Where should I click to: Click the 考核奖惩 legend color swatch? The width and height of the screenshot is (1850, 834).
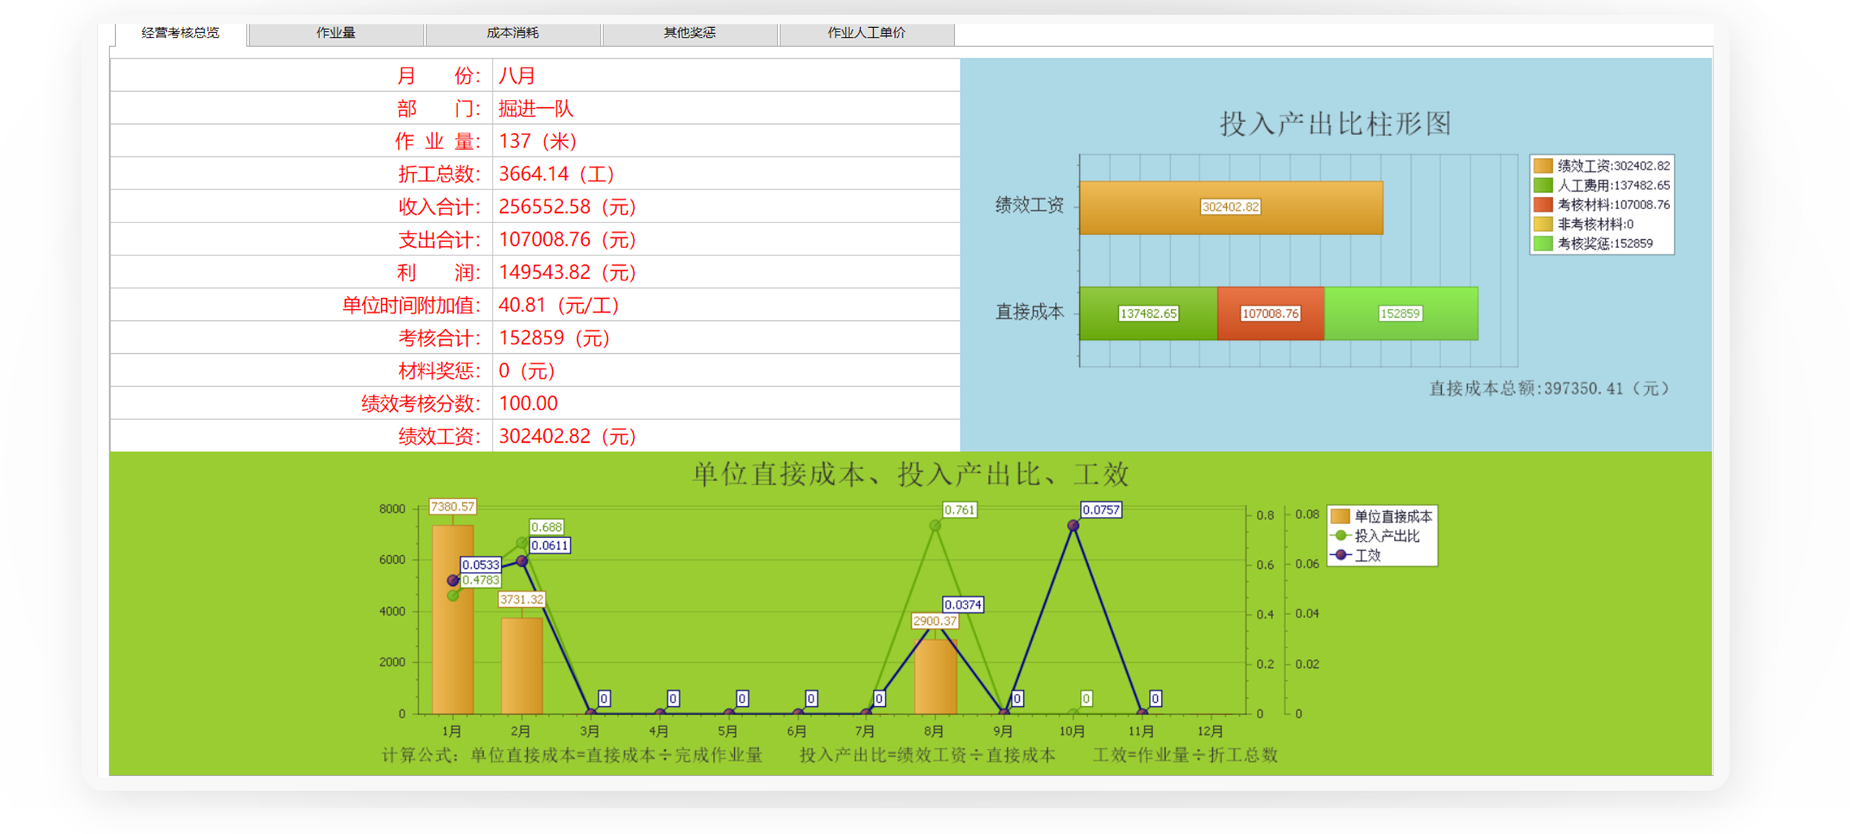click(1543, 244)
